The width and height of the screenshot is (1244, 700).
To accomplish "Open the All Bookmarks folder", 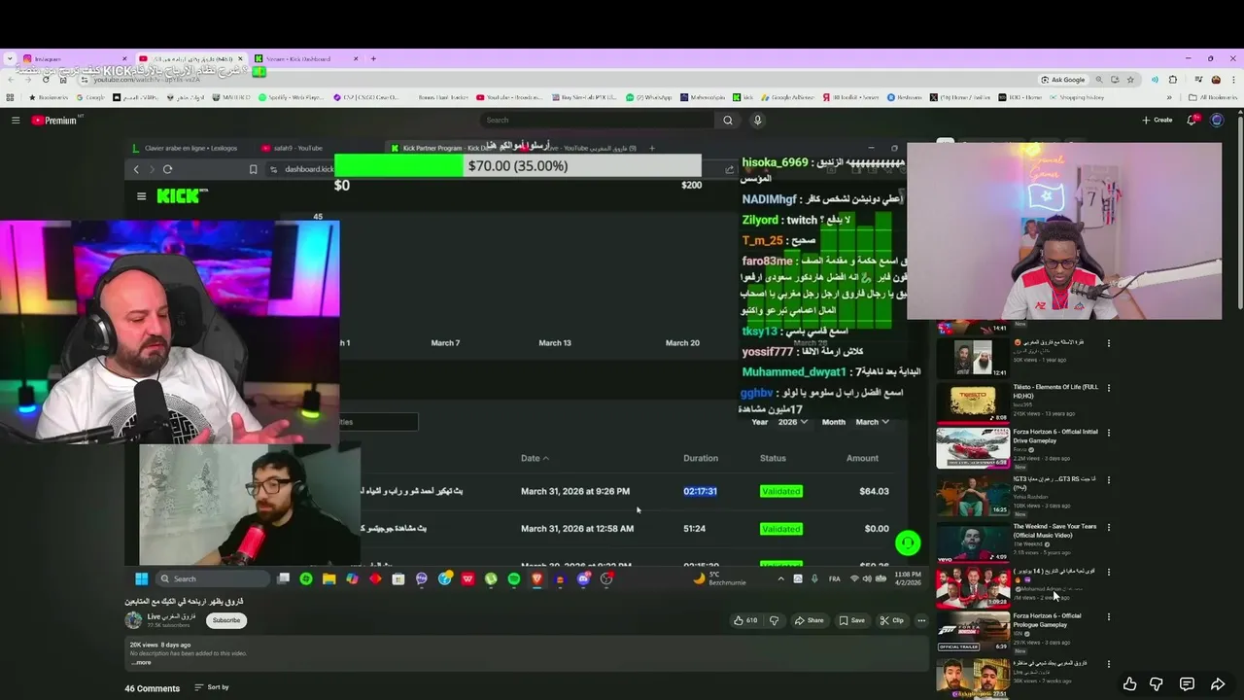I will tap(1213, 97).
